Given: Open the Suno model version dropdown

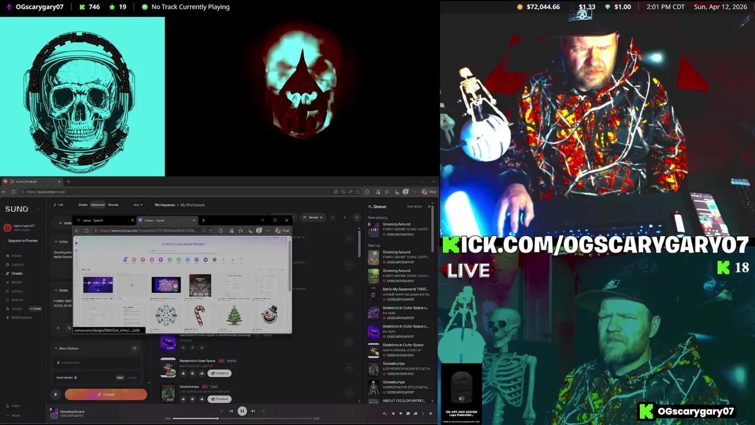Looking at the screenshot, I should pos(137,205).
